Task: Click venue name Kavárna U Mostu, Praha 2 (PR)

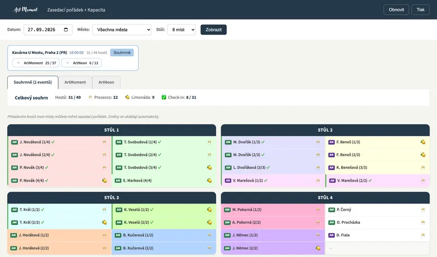Action: [39, 52]
